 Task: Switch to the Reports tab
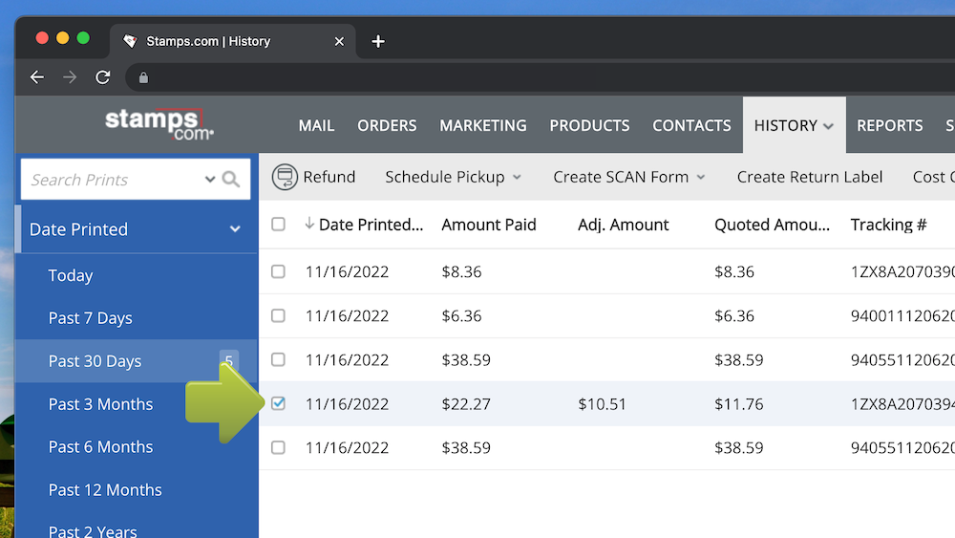889,125
